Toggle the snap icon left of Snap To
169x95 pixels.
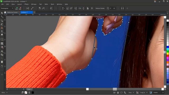pos(137,93)
